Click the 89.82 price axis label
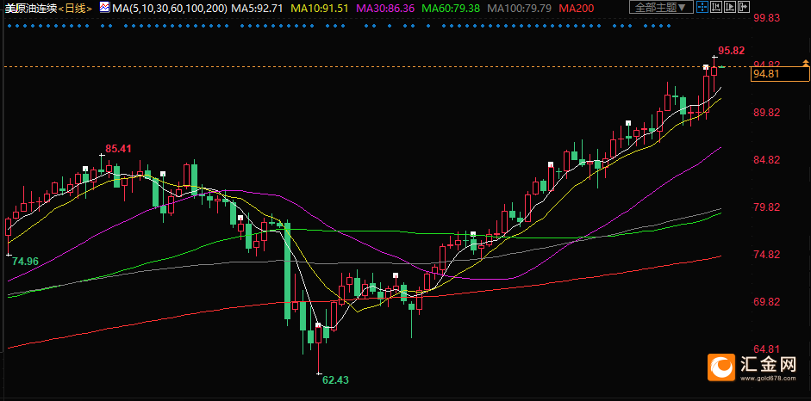 (x=766, y=113)
